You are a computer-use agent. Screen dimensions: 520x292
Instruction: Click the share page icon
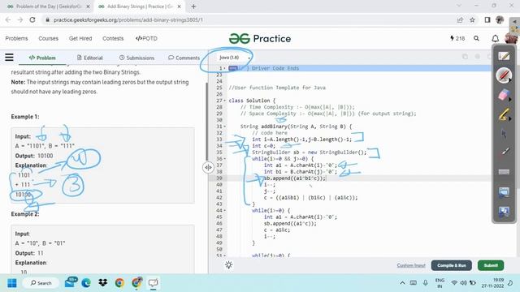pos(460,19)
